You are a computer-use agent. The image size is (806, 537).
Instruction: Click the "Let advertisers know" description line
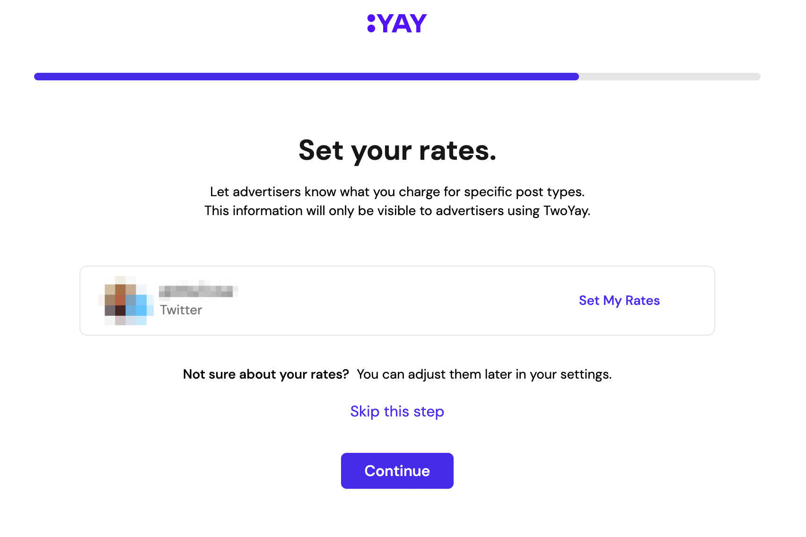click(x=397, y=192)
